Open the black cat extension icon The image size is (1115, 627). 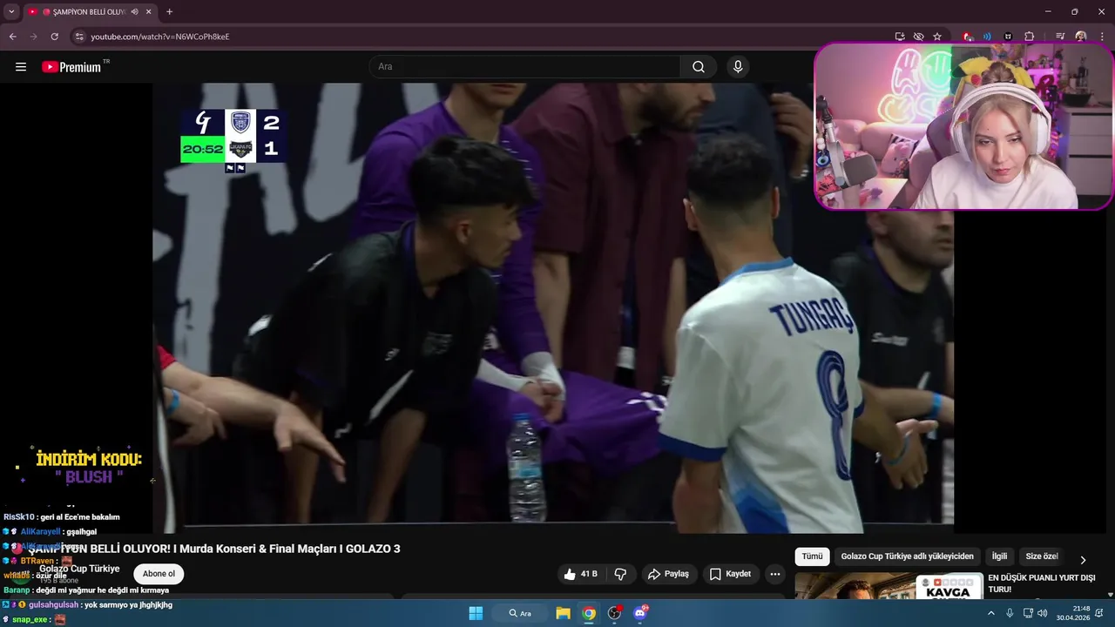pos(1008,37)
